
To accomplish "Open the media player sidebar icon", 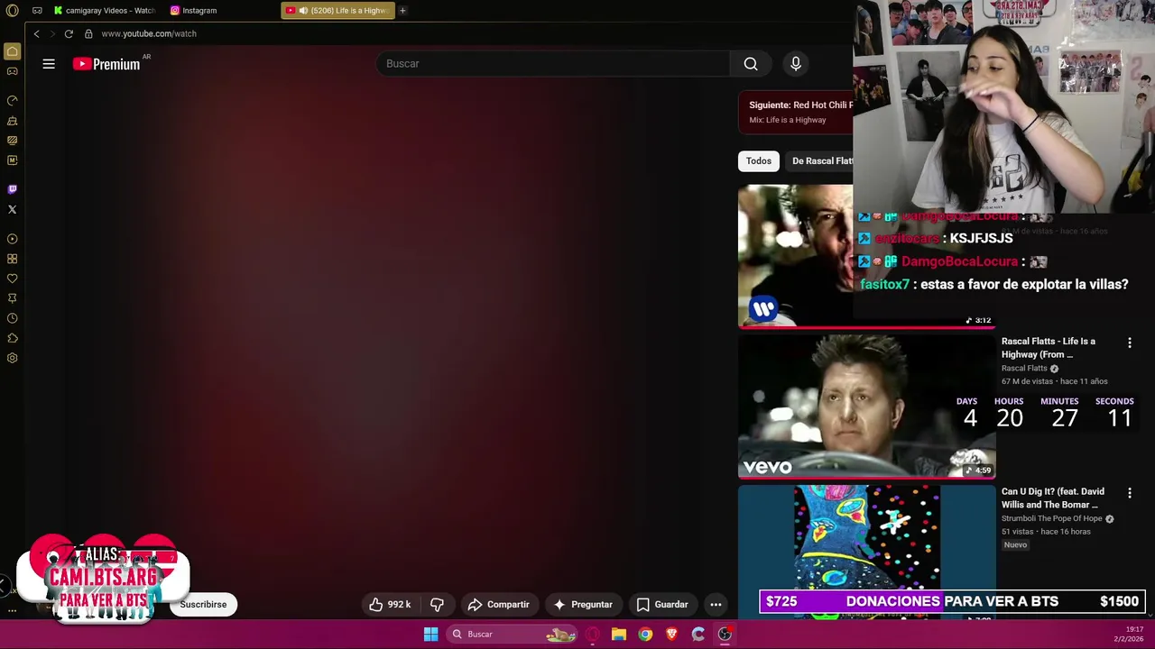I will [x=12, y=239].
